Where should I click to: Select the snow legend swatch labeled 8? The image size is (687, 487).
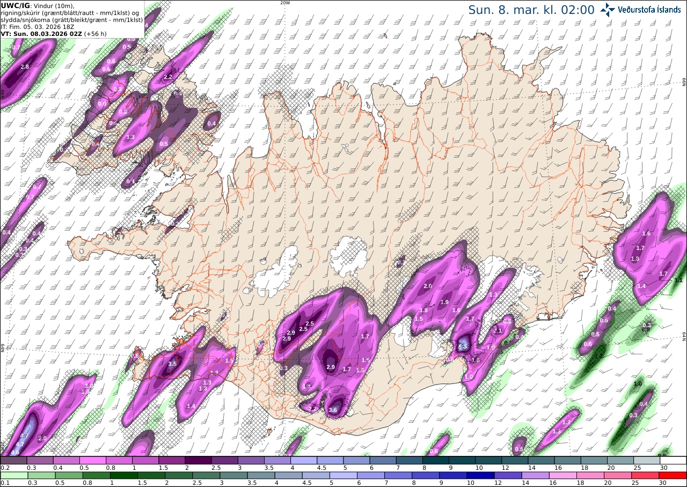(x=436, y=460)
